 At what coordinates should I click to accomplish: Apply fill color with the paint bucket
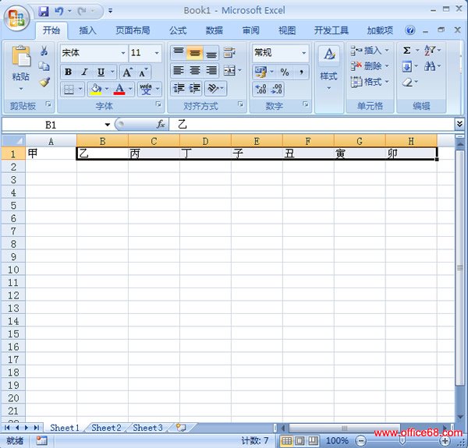96,89
